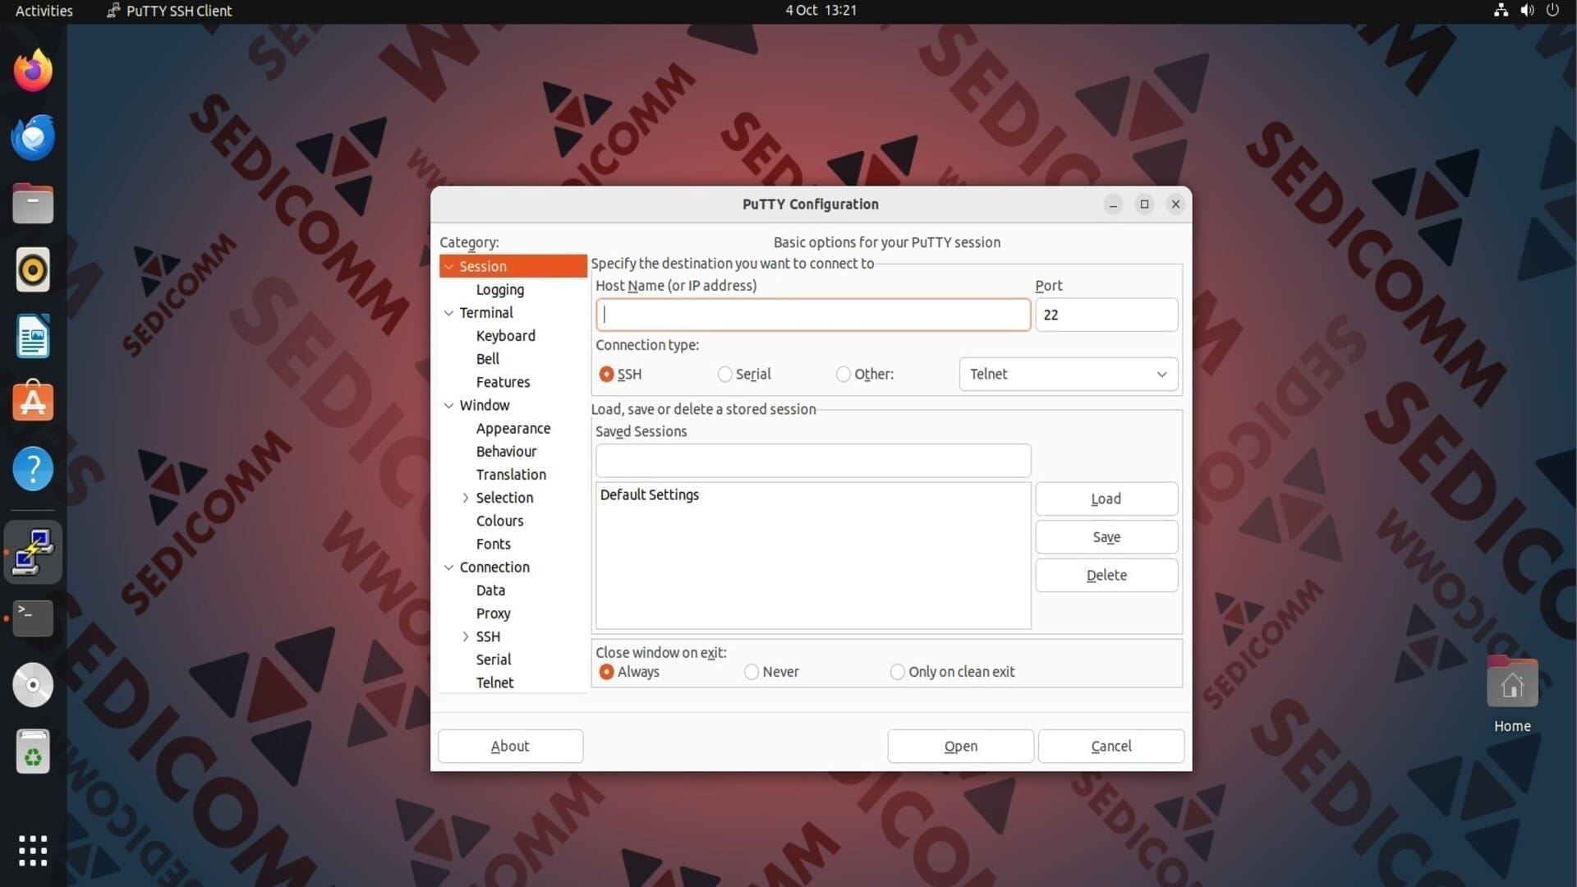1577x887 pixels.
Task: Select the Colours category
Action: (499, 521)
